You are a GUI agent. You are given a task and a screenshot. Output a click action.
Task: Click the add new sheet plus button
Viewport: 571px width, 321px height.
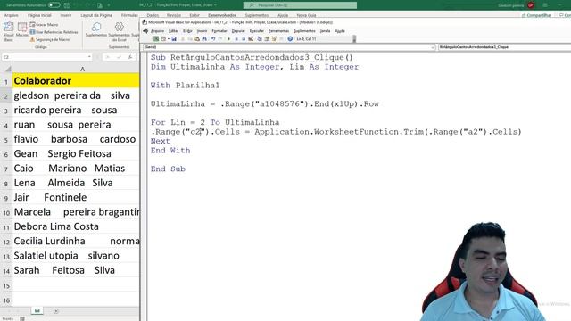55,311
